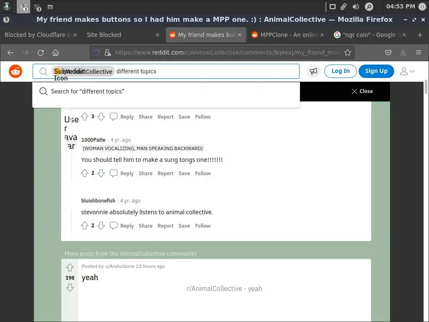Downvote the 'yeah' post
Image resolution: width=429 pixels, height=322 pixels.
pyautogui.click(x=70, y=288)
